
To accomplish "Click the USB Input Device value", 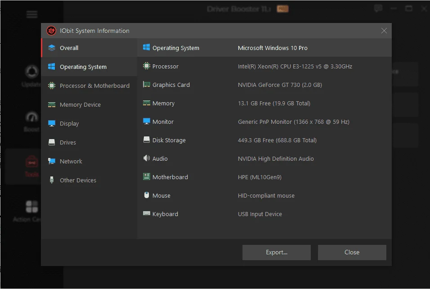I will tap(260, 214).
